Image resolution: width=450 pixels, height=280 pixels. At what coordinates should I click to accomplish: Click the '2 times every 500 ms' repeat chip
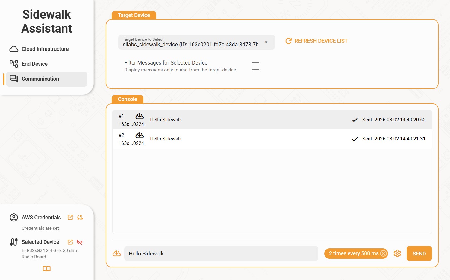click(x=353, y=253)
